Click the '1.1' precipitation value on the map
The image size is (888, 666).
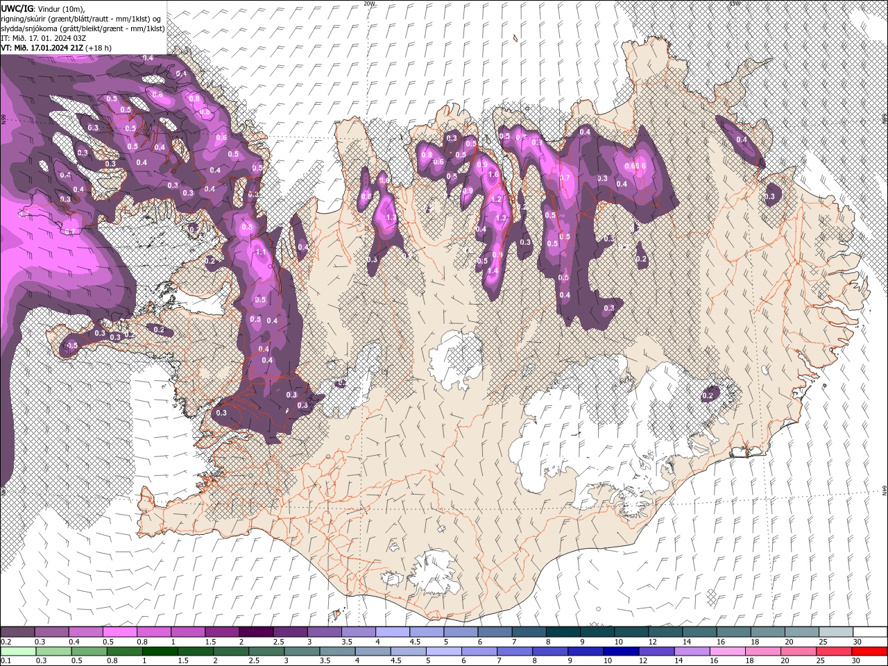(261, 253)
